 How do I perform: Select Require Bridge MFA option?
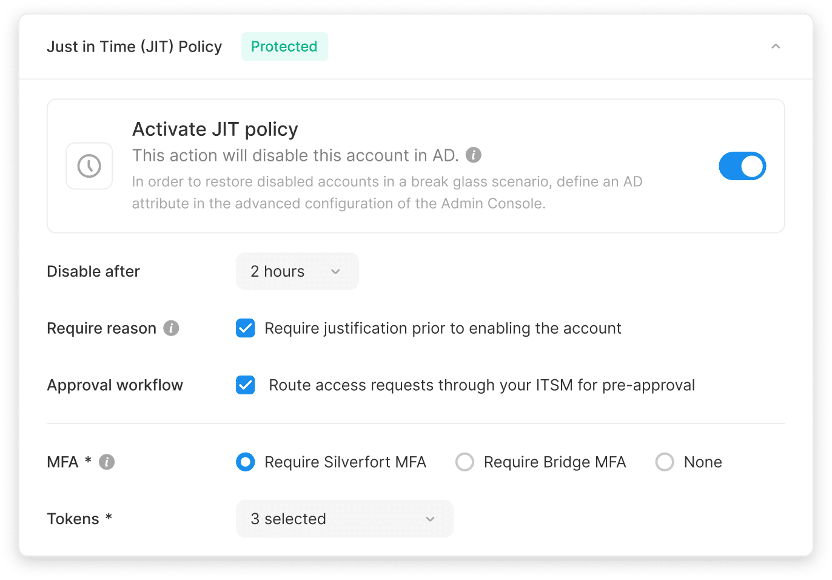[465, 462]
